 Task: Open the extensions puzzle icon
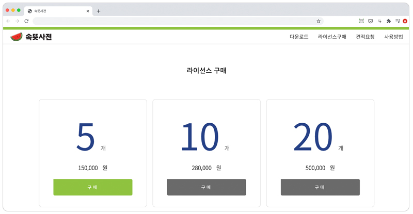coord(389,21)
